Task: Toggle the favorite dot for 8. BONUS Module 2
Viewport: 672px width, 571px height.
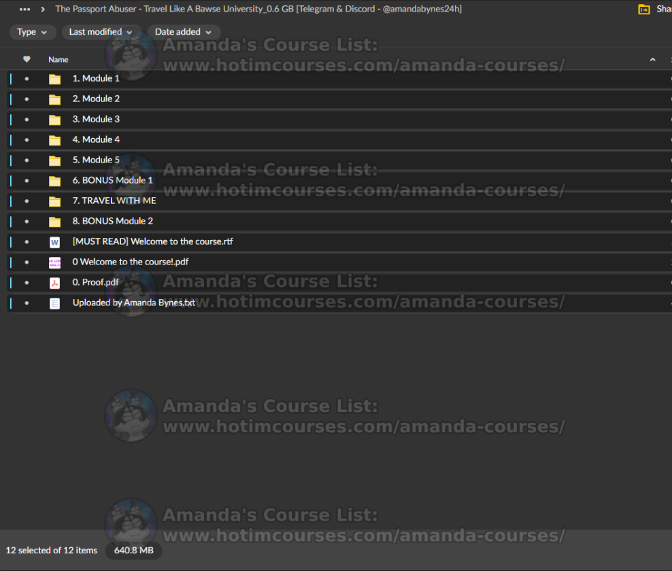Action: pos(27,222)
